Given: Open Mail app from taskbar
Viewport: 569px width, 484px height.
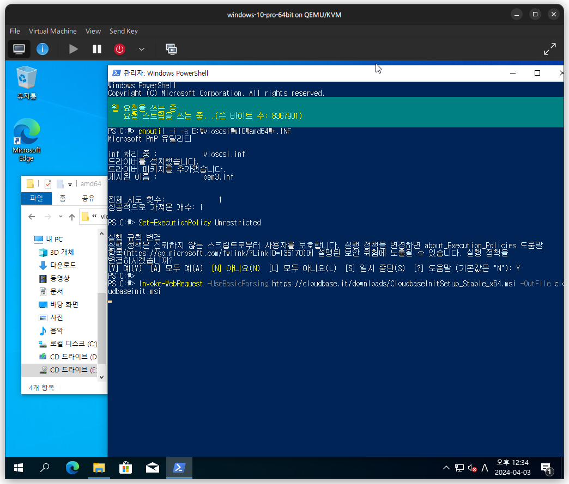Looking at the screenshot, I should tap(153, 468).
